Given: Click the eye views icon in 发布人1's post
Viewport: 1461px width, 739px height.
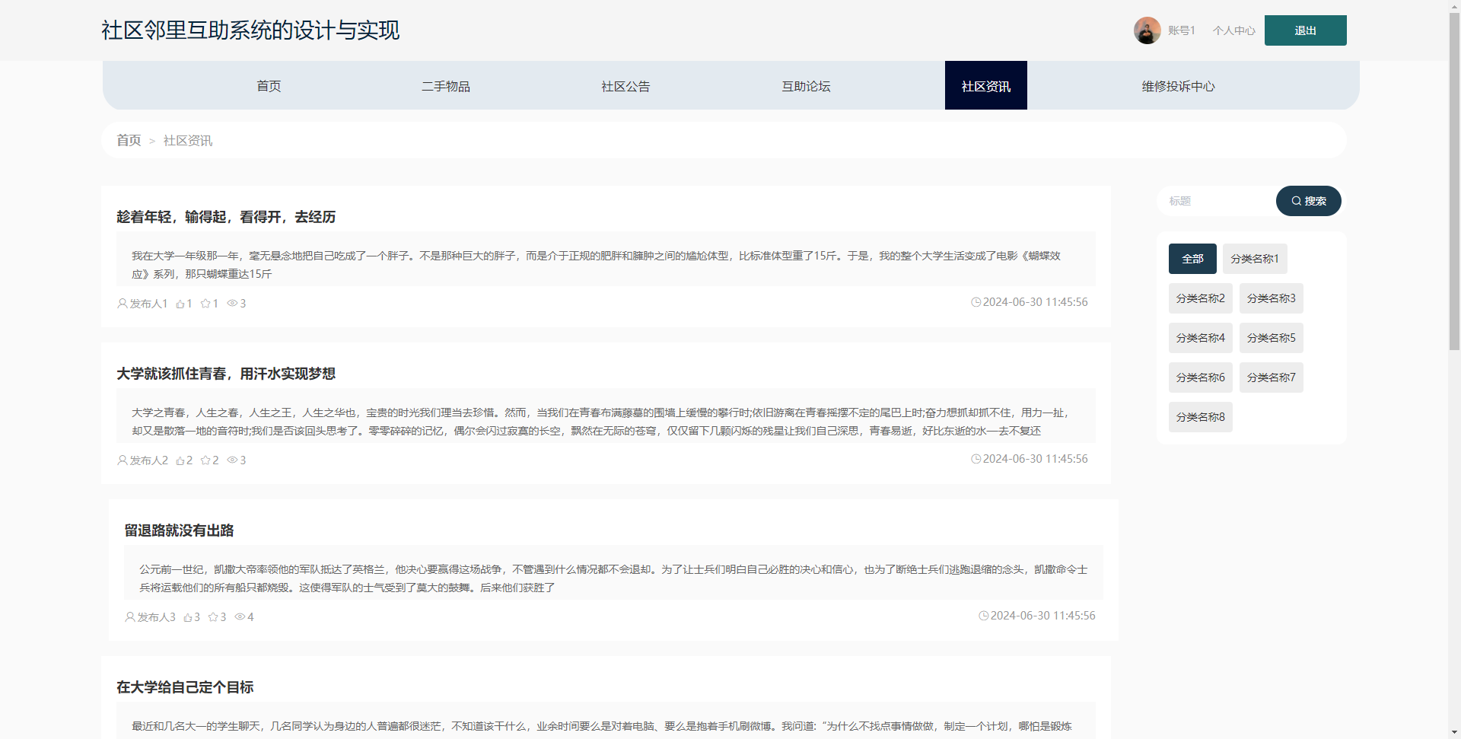Looking at the screenshot, I should click(232, 304).
